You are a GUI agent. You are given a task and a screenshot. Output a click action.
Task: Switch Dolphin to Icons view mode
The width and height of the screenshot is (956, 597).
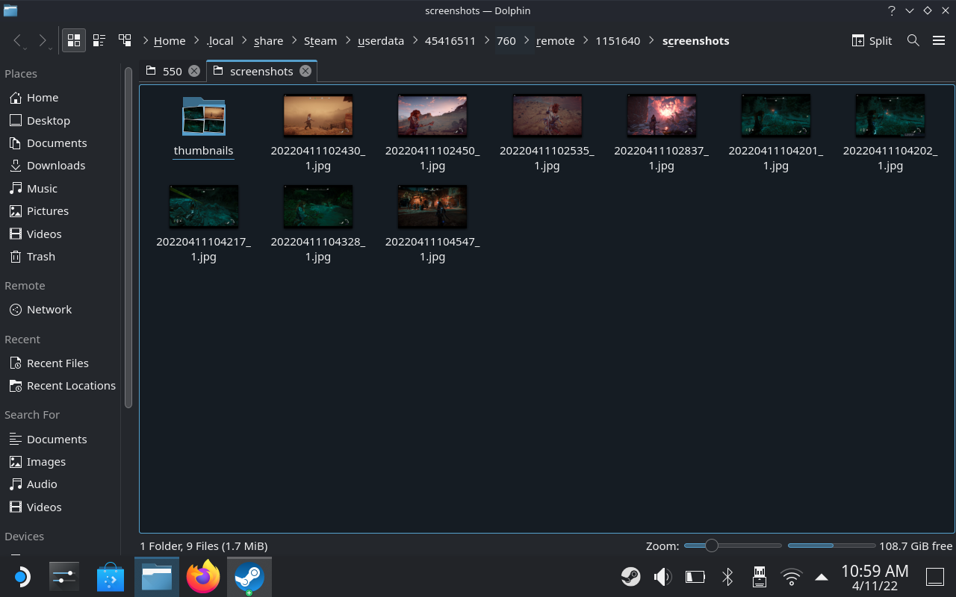tap(73, 40)
